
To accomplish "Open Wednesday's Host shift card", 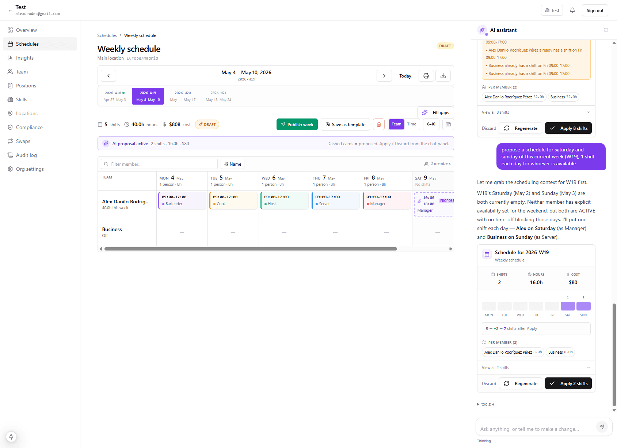I will (284, 200).
